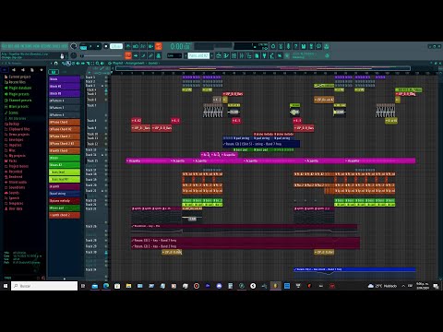The width and height of the screenshot is (443, 332).
Task: Click the question mark help icon
Action: (295, 46)
